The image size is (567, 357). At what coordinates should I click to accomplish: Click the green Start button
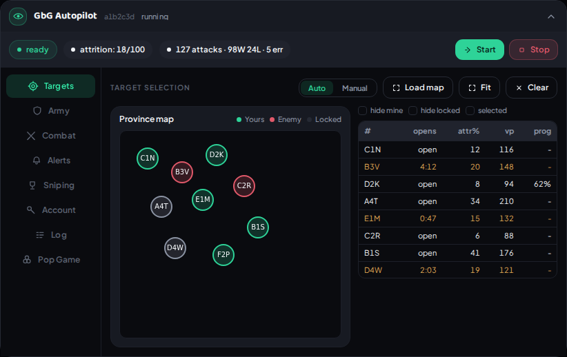click(x=479, y=50)
